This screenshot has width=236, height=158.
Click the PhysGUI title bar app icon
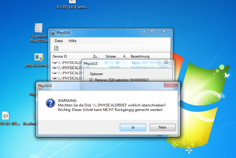(x=53, y=32)
